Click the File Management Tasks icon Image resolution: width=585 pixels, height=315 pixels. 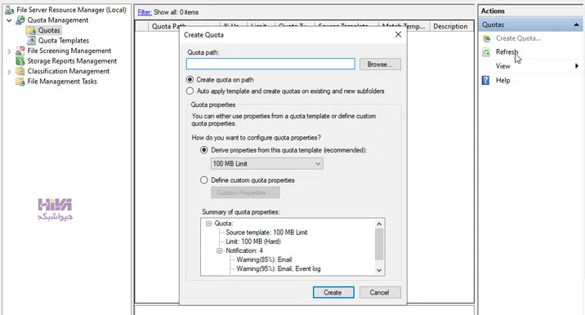pos(20,82)
